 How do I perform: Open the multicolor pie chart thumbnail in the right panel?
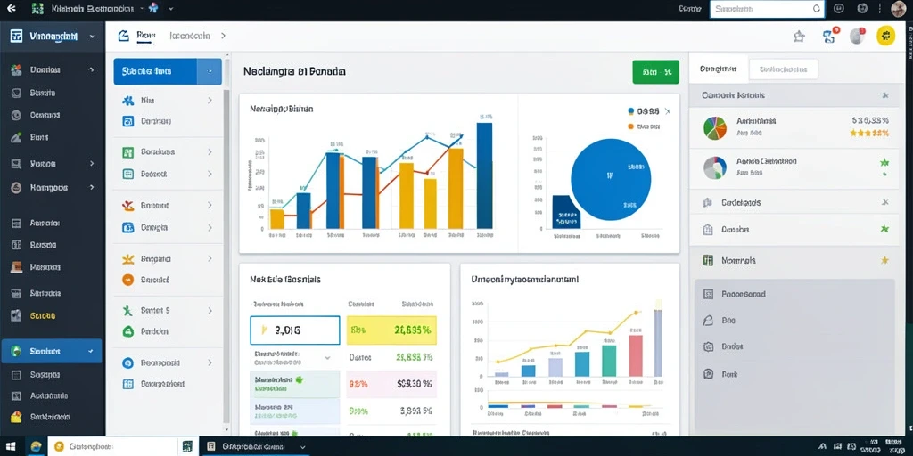pyautogui.click(x=715, y=127)
